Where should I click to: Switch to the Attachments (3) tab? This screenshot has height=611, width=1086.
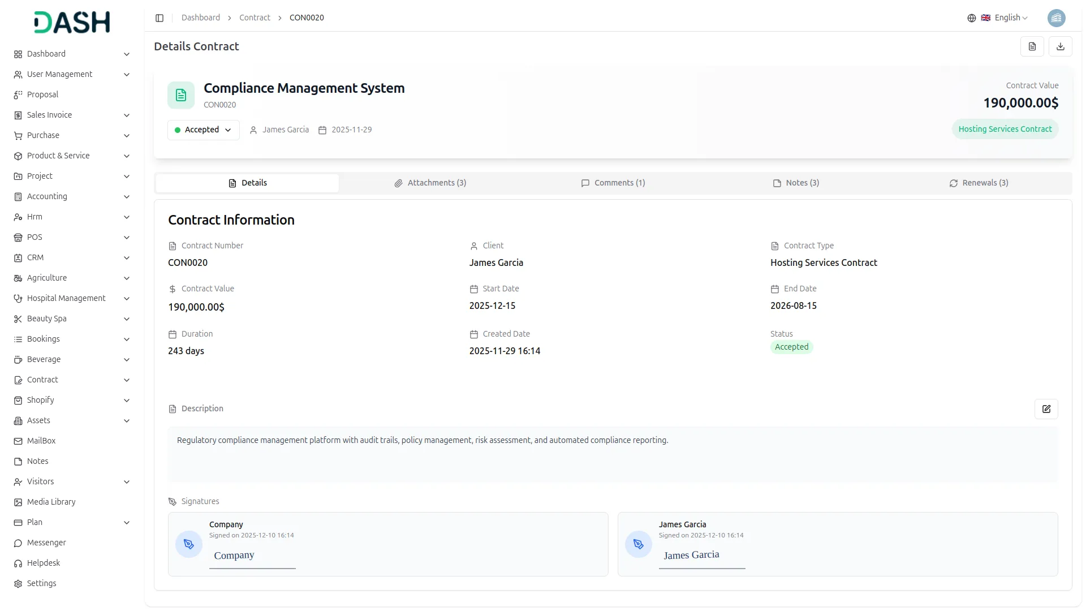(x=430, y=183)
